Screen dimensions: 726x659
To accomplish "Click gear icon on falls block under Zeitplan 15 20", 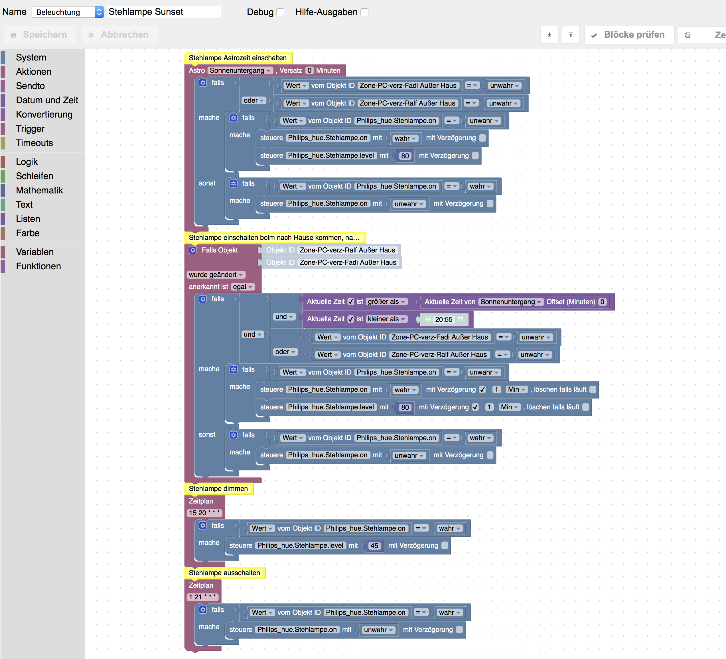I will [203, 525].
